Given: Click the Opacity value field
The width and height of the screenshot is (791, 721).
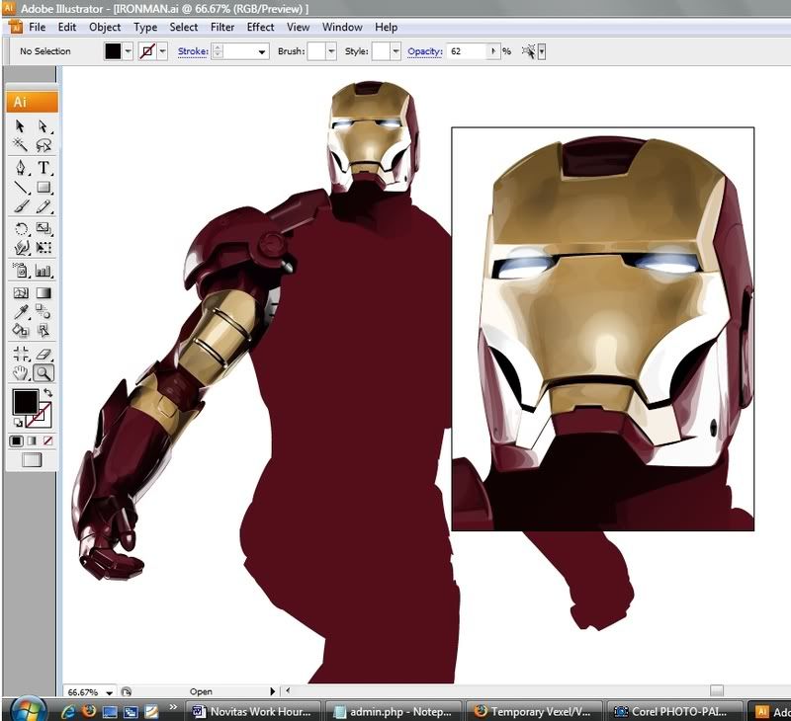Looking at the screenshot, I should point(467,51).
